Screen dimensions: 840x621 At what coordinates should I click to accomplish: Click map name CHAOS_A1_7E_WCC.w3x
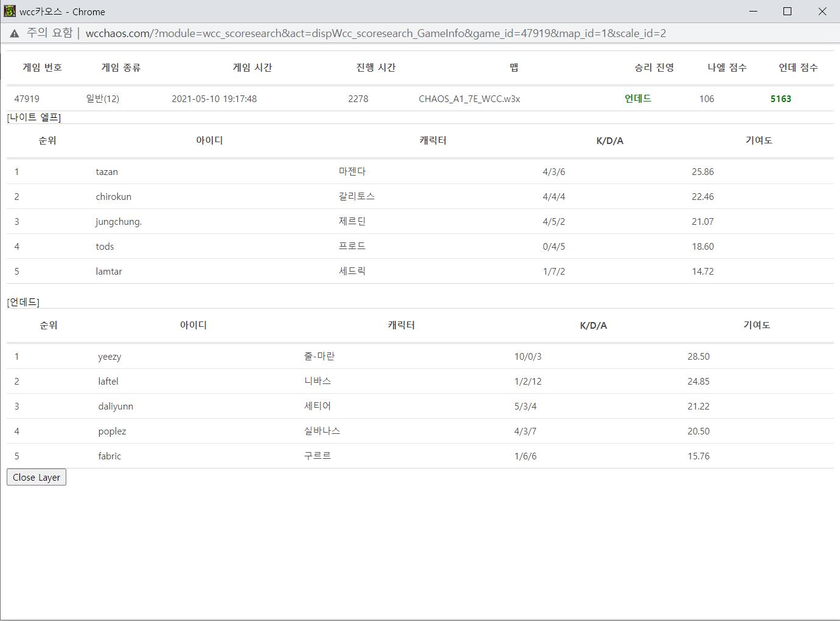pyautogui.click(x=470, y=98)
